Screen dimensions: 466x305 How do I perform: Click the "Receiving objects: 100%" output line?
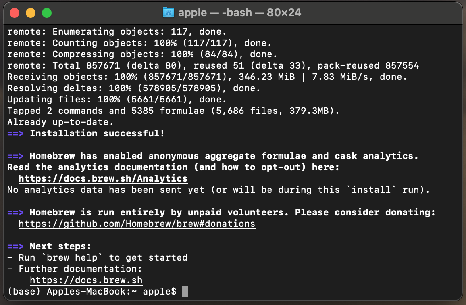207,77
